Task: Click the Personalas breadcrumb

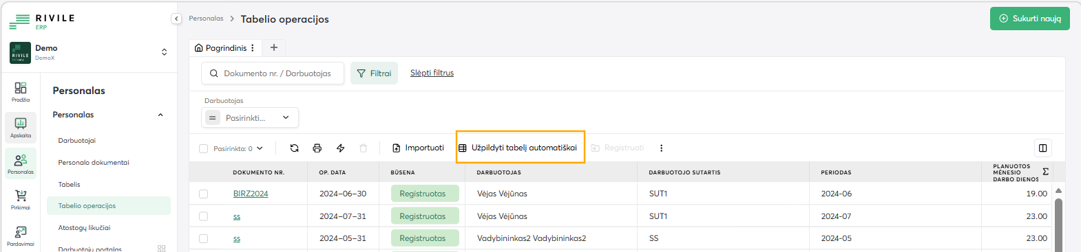Action: (x=206, y=19)
